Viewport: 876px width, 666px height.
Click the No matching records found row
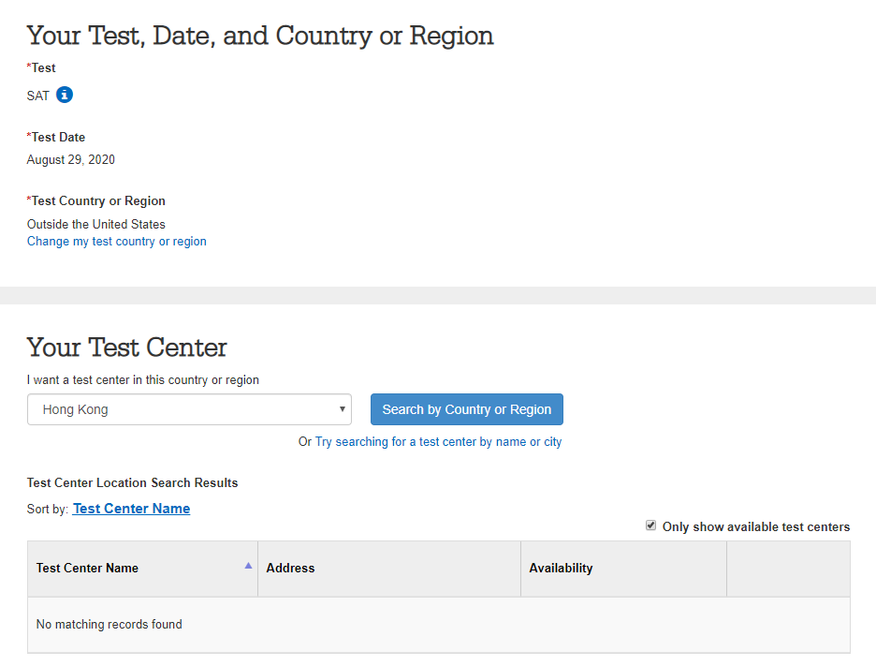point(439,625)
